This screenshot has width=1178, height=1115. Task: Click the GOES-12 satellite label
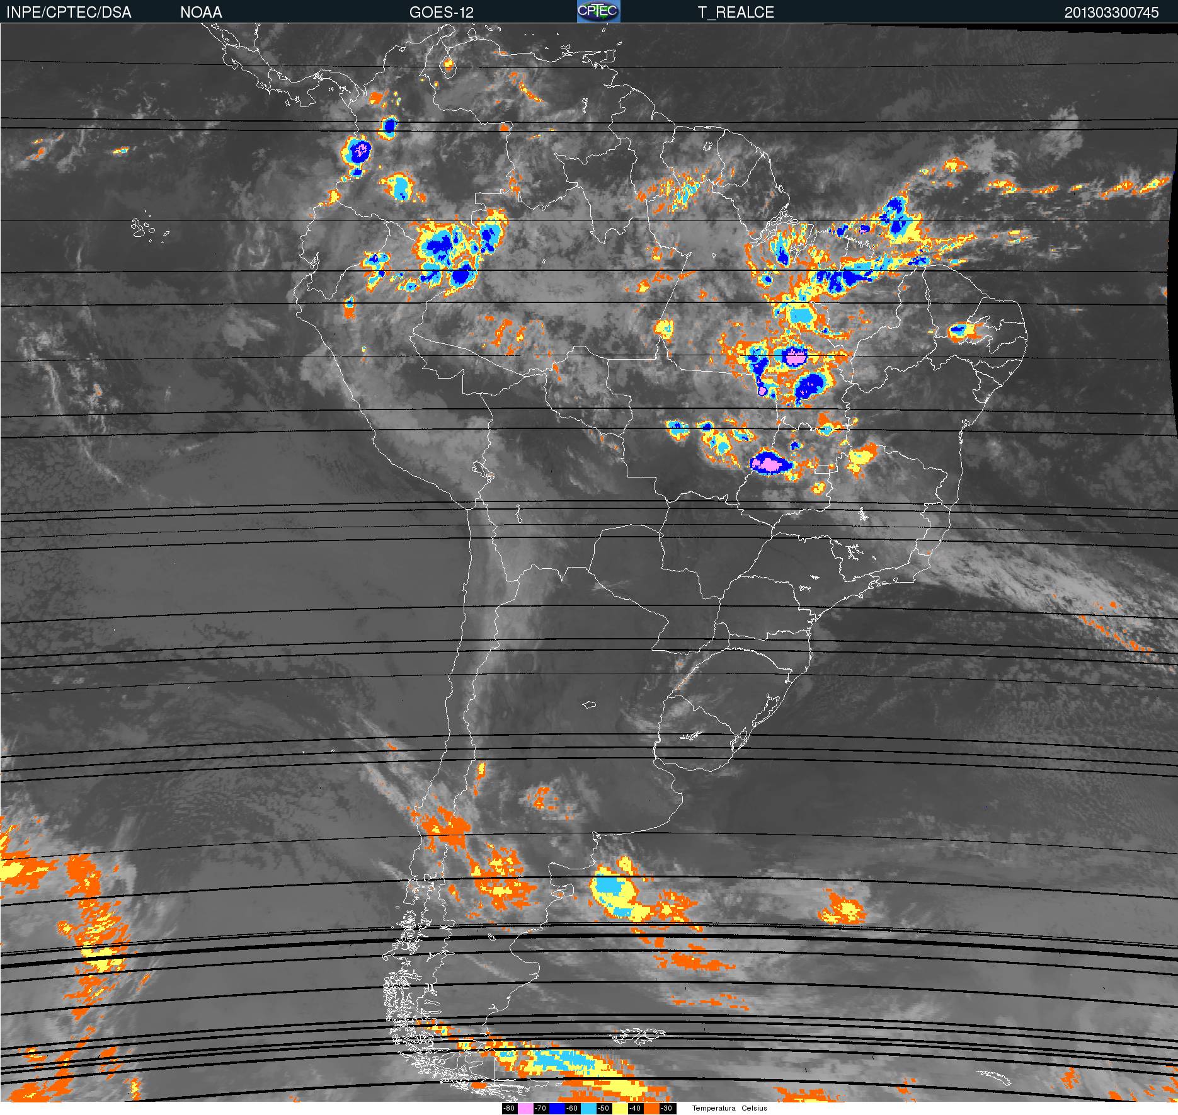(441, 13)
